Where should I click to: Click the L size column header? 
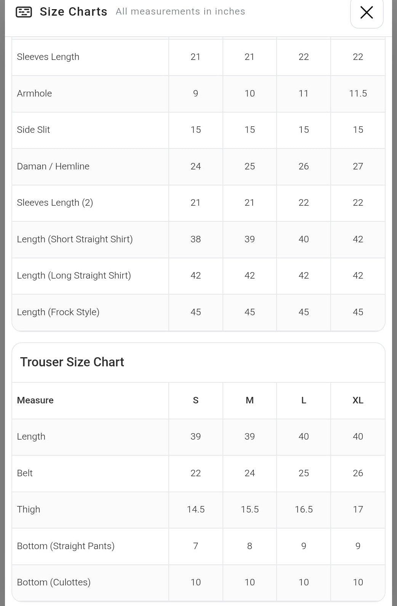304,400
